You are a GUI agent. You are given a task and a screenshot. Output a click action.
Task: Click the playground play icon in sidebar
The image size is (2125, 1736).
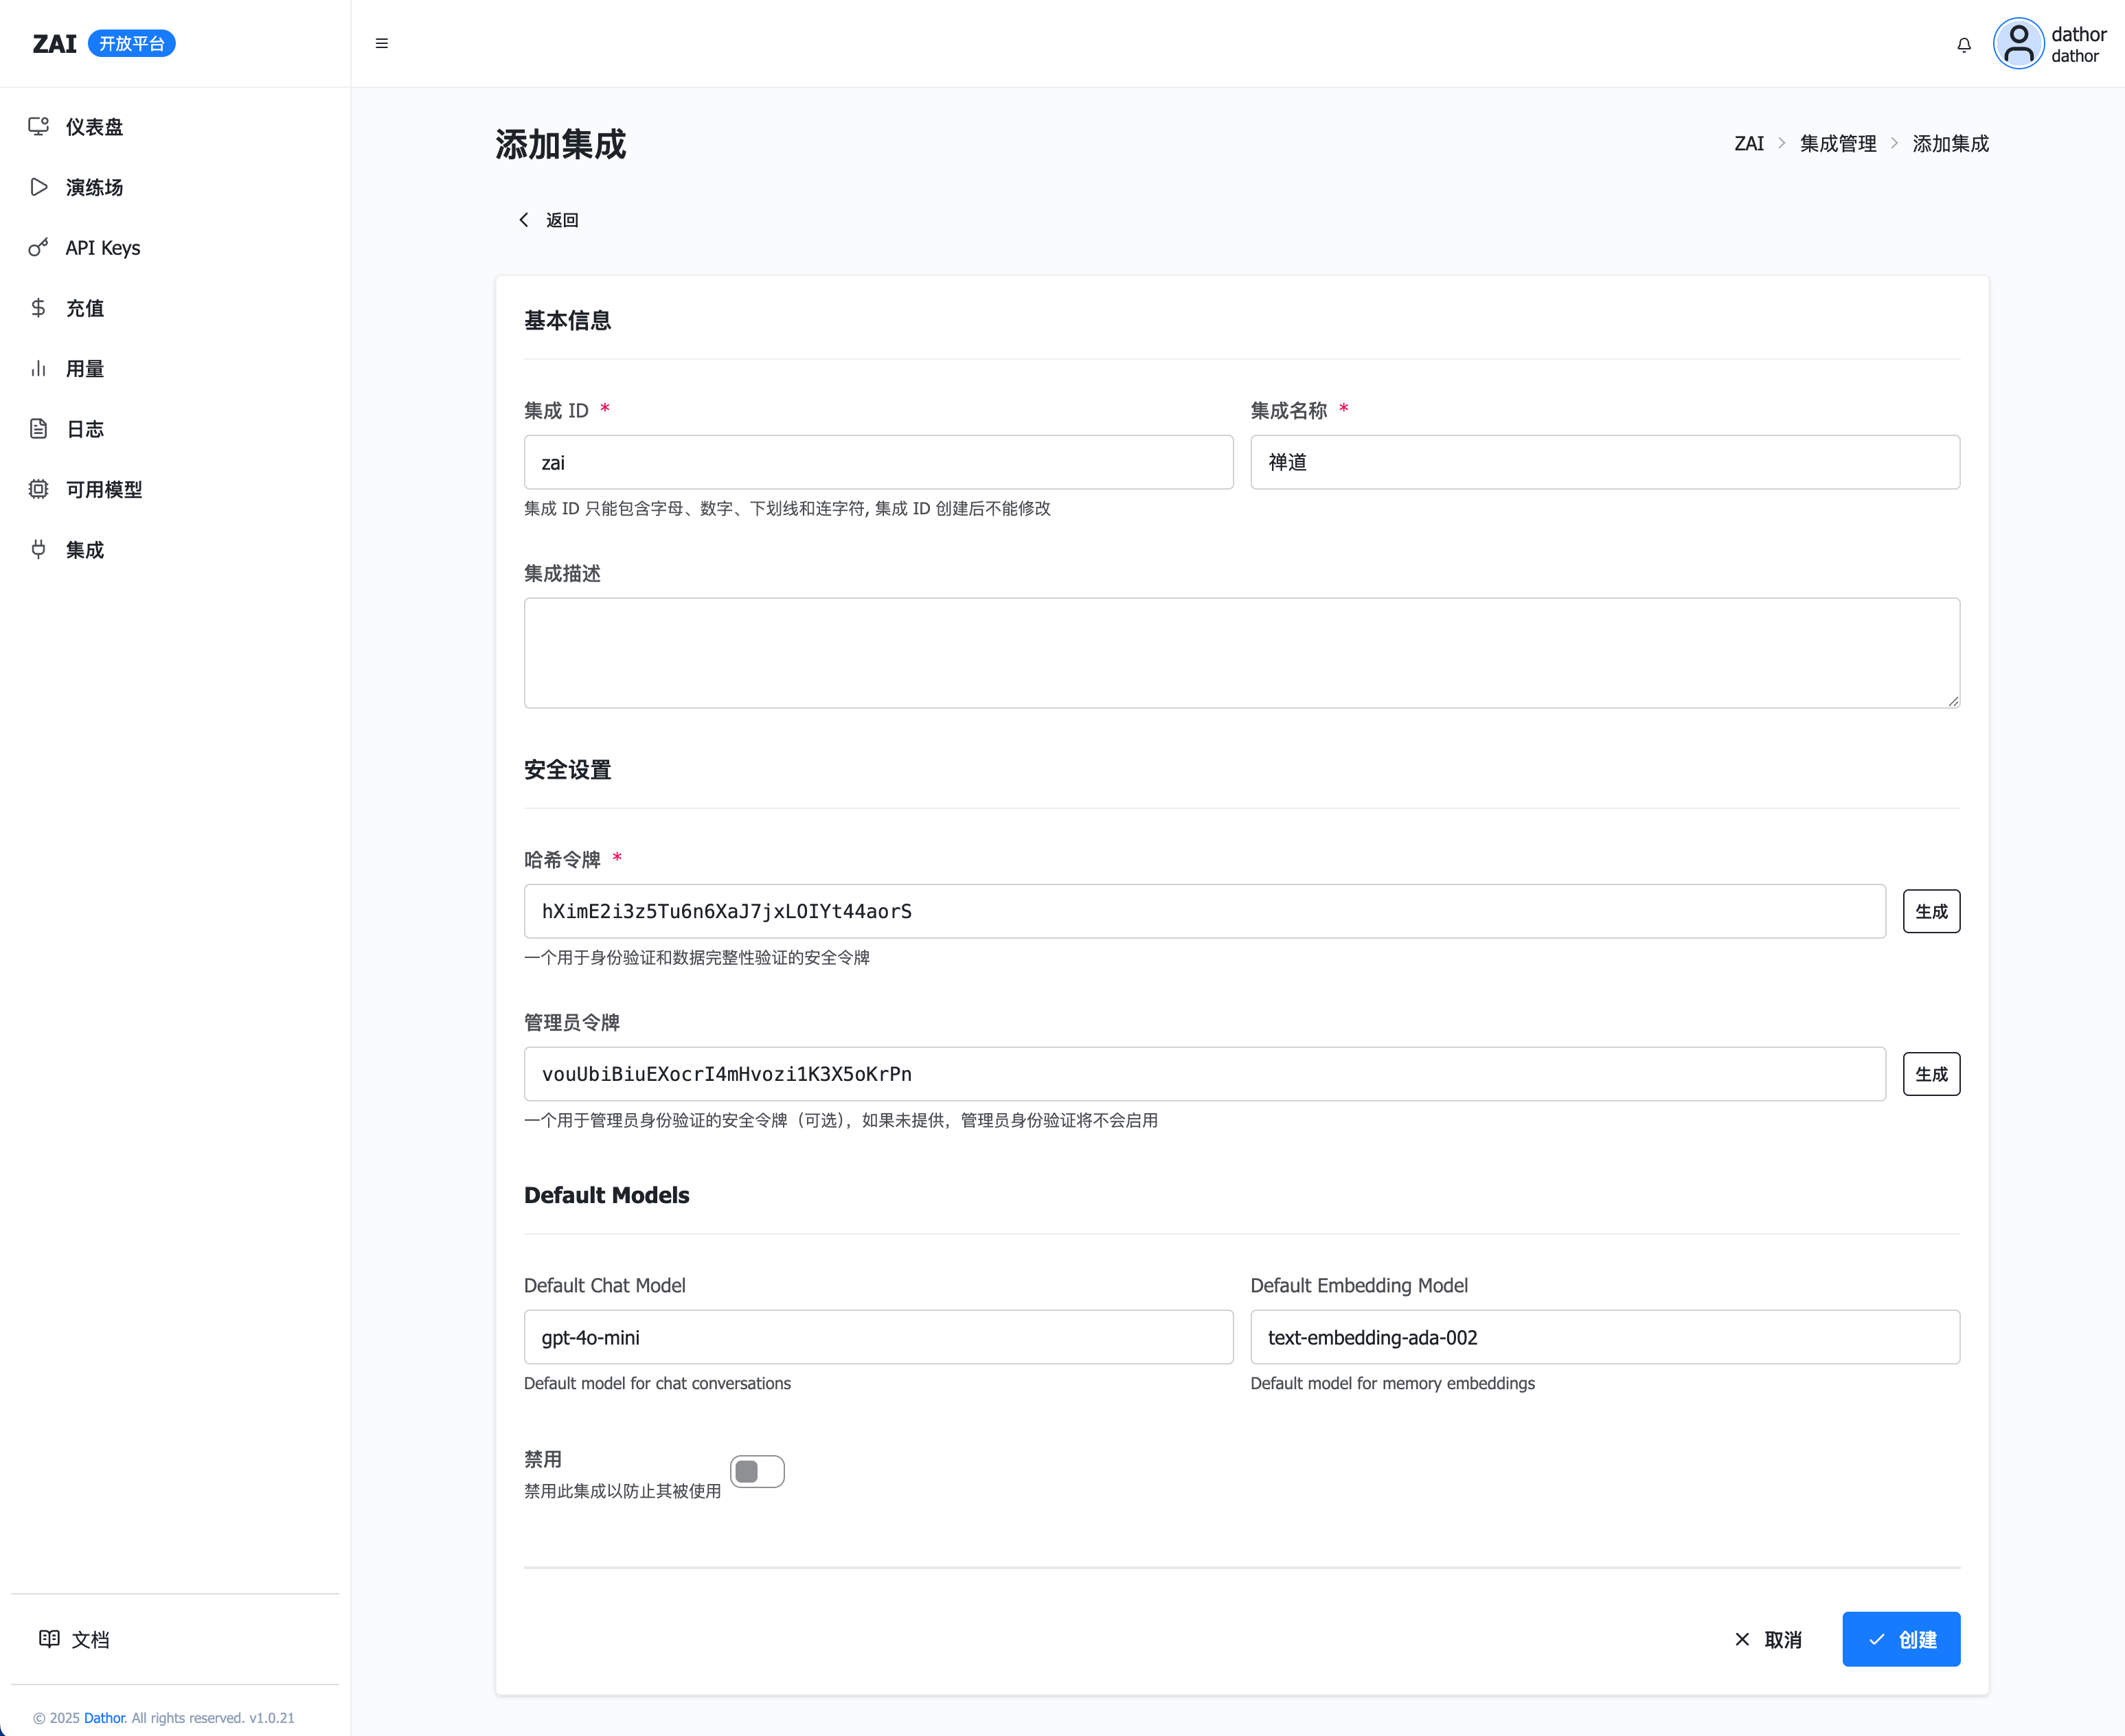38,187
